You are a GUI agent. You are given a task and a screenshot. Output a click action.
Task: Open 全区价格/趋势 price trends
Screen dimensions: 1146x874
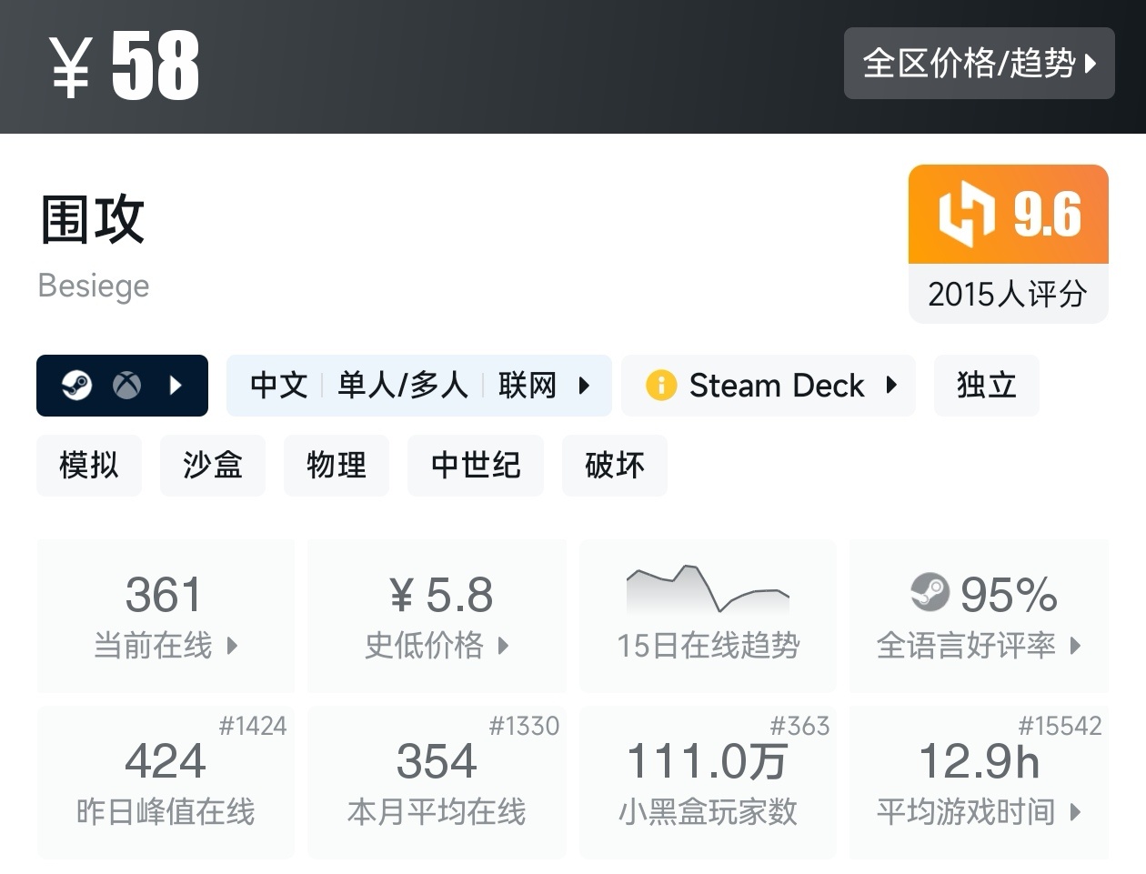[979, 64]
